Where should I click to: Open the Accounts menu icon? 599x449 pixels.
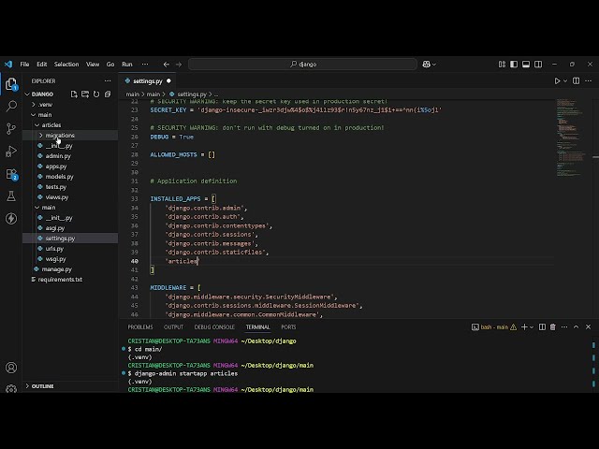click(x=11, y=368)
